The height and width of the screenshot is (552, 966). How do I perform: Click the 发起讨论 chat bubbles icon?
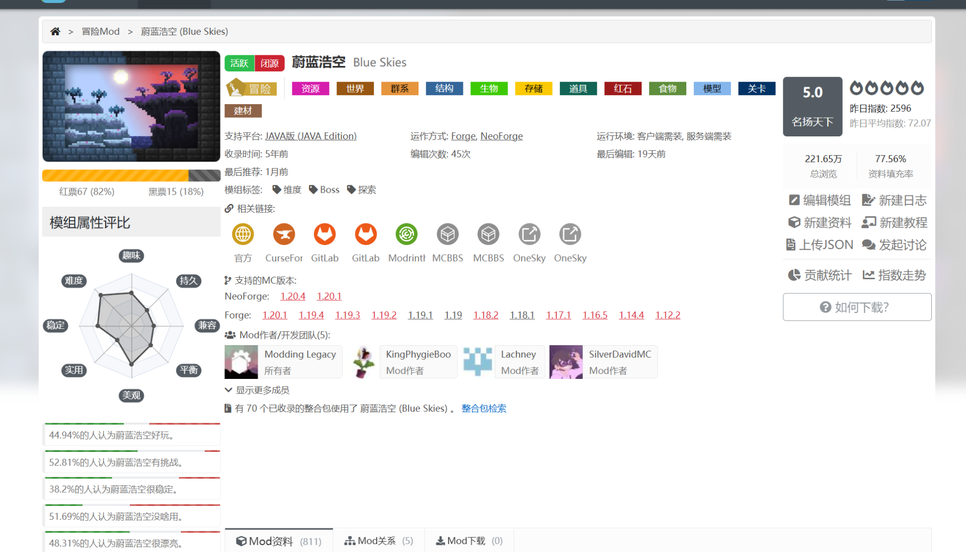coord(869,245)
